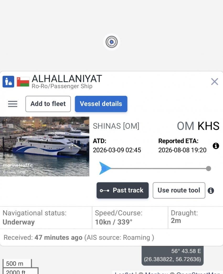Click the Use route tool button
The height and width of the screenshot is (274, 223).
(179, 191)
